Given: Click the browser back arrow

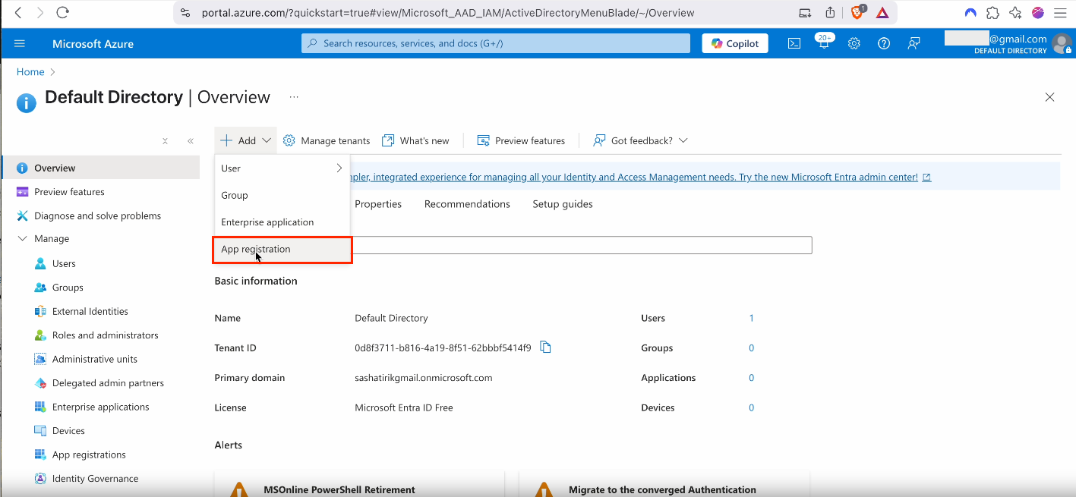Looking at the screenshot, I should [x=18, y=12].
